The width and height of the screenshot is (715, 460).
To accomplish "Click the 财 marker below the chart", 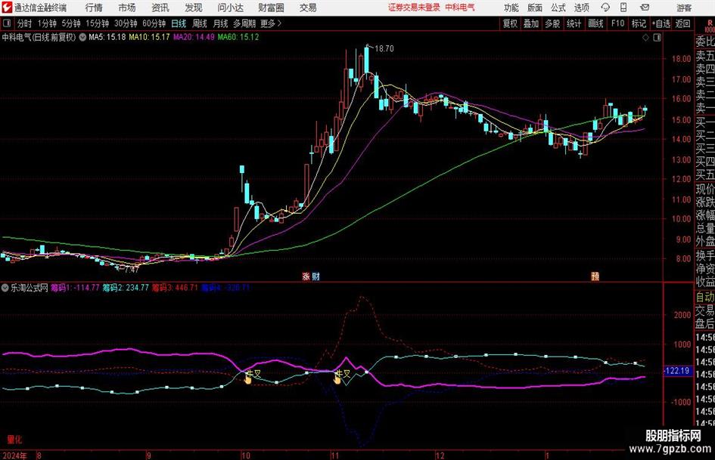I will coord(316,276).
